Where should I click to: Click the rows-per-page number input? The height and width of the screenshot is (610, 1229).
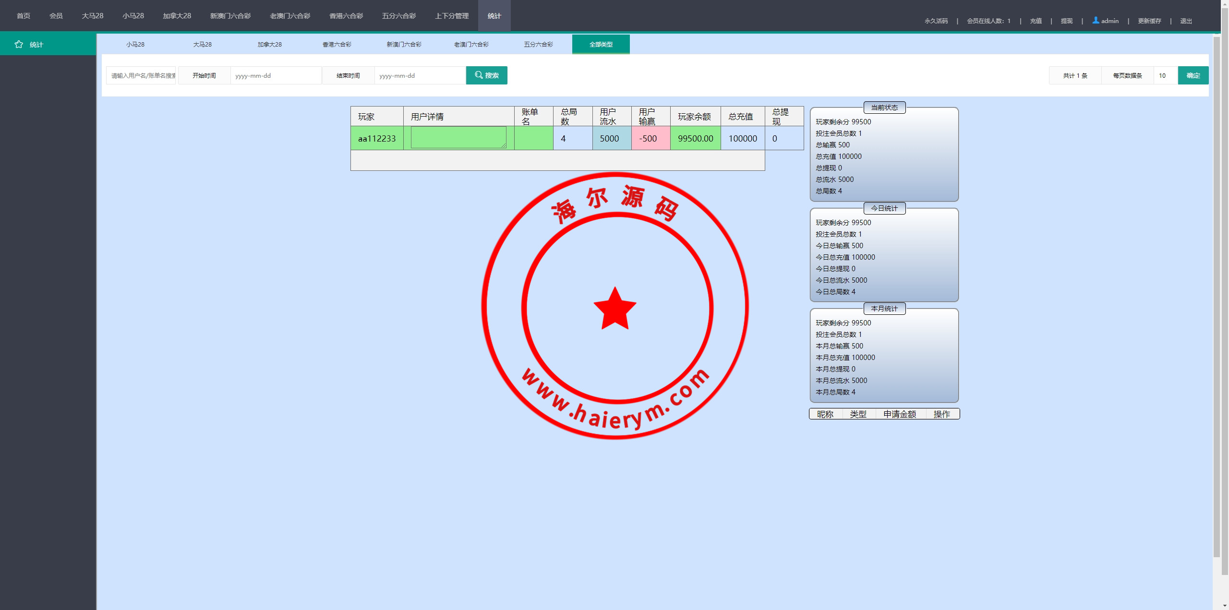tap(1165, 75)
